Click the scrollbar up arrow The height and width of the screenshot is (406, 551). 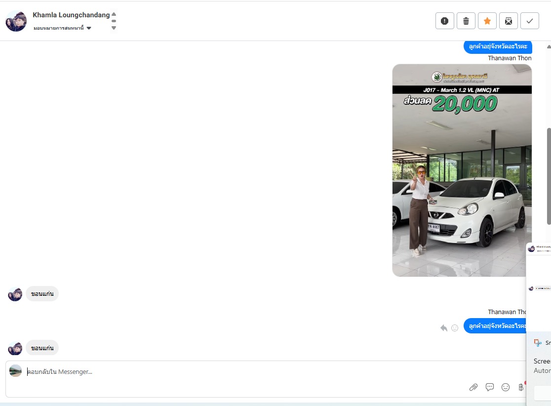549,46
